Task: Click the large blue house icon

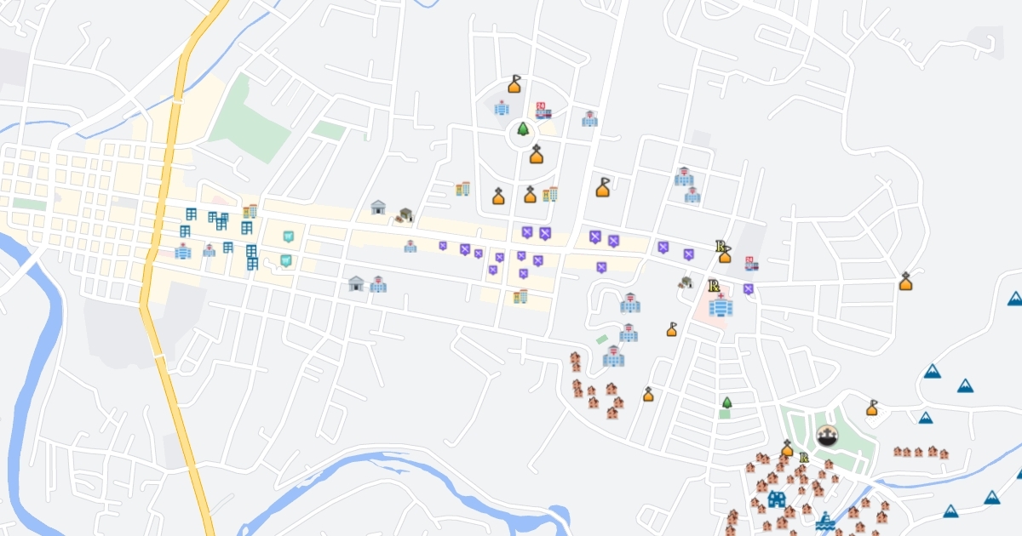Action: (776, 499)
